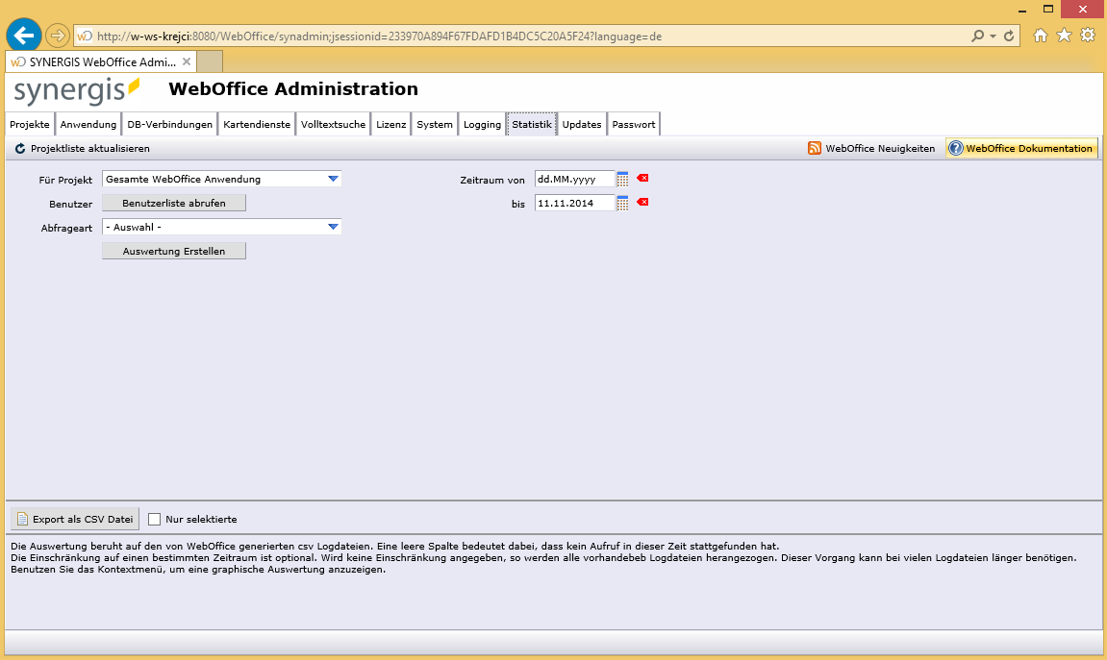Open the Für Projekt dropdown

pyautogui.click(x=335, y=179)
